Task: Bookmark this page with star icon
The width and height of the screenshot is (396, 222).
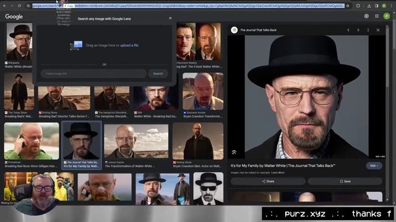Action: coord(348,6)
